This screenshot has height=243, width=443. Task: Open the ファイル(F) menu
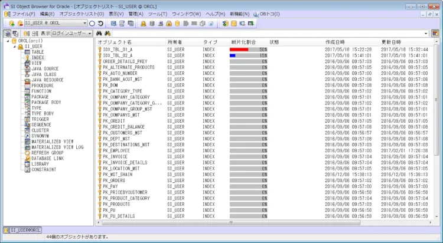(x=24, y=13)
